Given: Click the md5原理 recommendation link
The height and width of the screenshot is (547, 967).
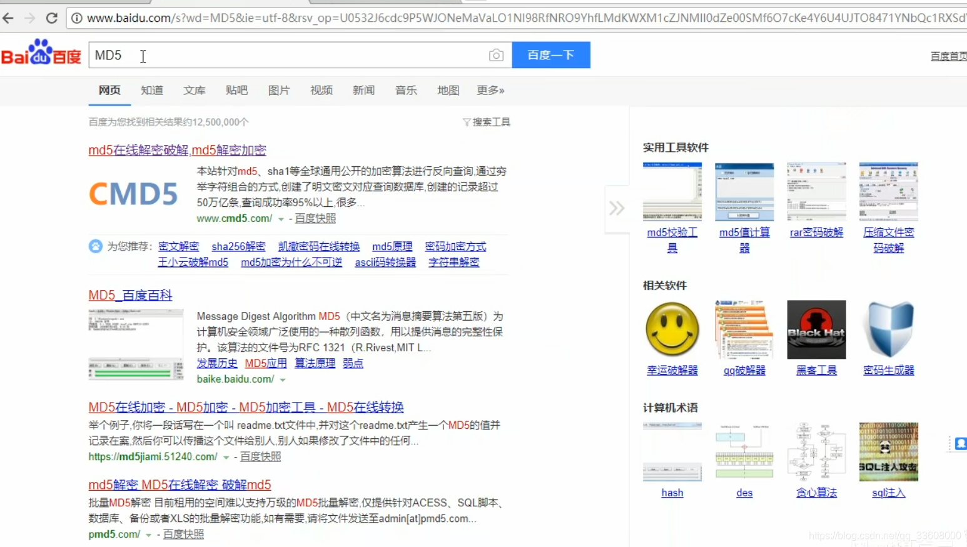Looking at the screenshot, I should click(392, 247).
